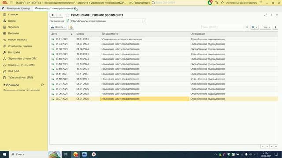282x158 pixels.
Task: Open the Кадры section
Action: pyautogui.click(x=12, y=21)
